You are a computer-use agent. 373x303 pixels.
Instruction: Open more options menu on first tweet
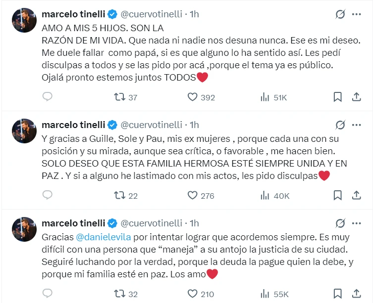(356, 14)
